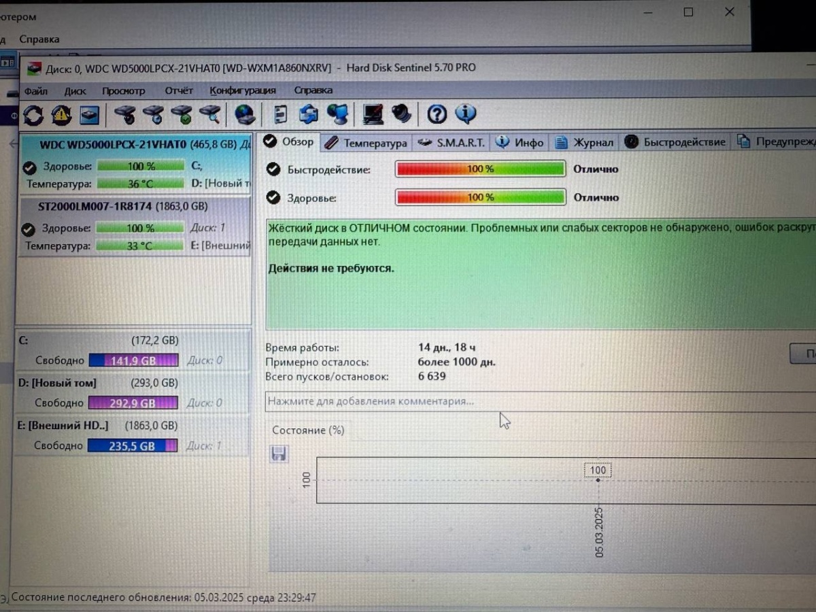Click the checkmark icon beside Здоровье in overview

pyautogui.click(x=273, y=197)
